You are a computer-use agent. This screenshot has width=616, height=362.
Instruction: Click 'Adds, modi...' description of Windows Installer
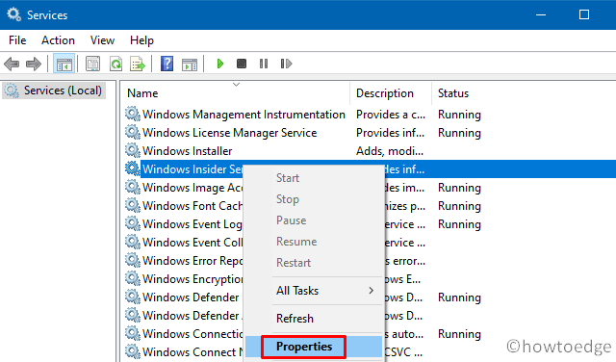tap(390, 151)
